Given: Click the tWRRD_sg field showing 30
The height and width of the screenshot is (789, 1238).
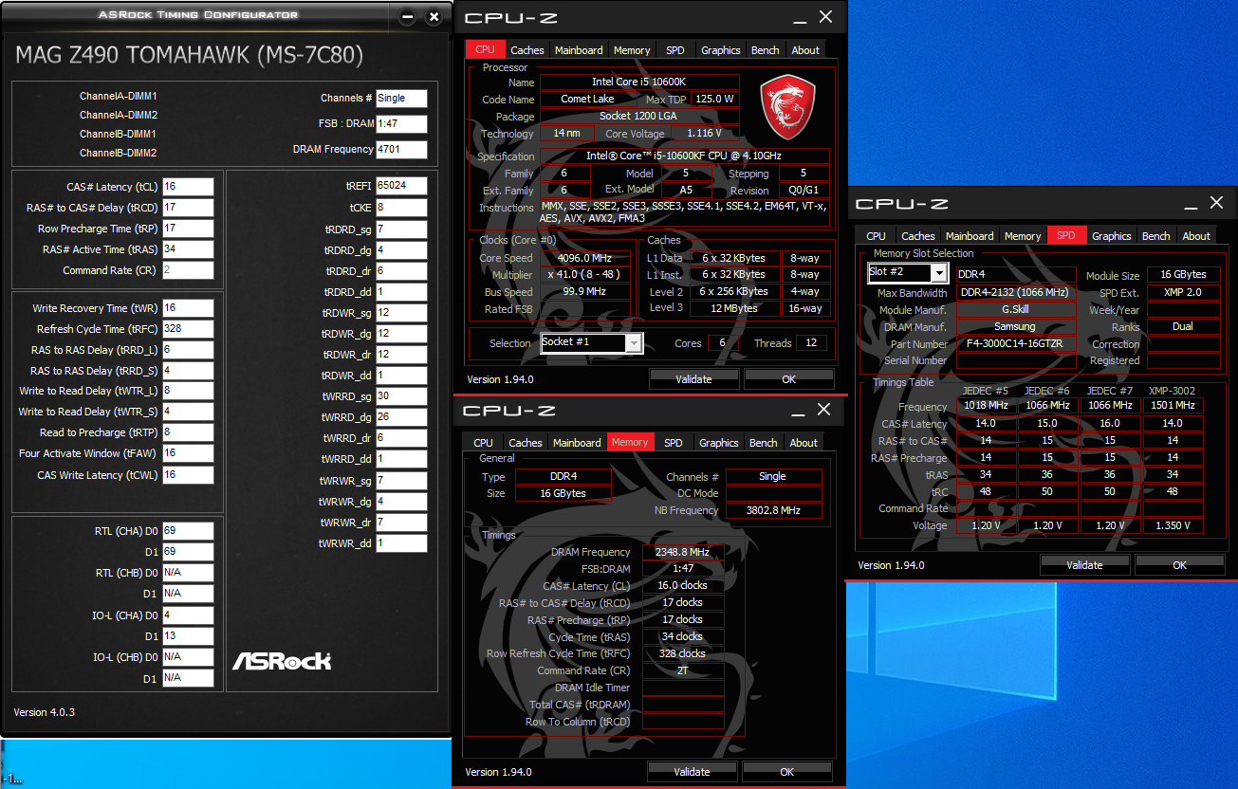Looking at the screenshot, I should coord(401,395).
